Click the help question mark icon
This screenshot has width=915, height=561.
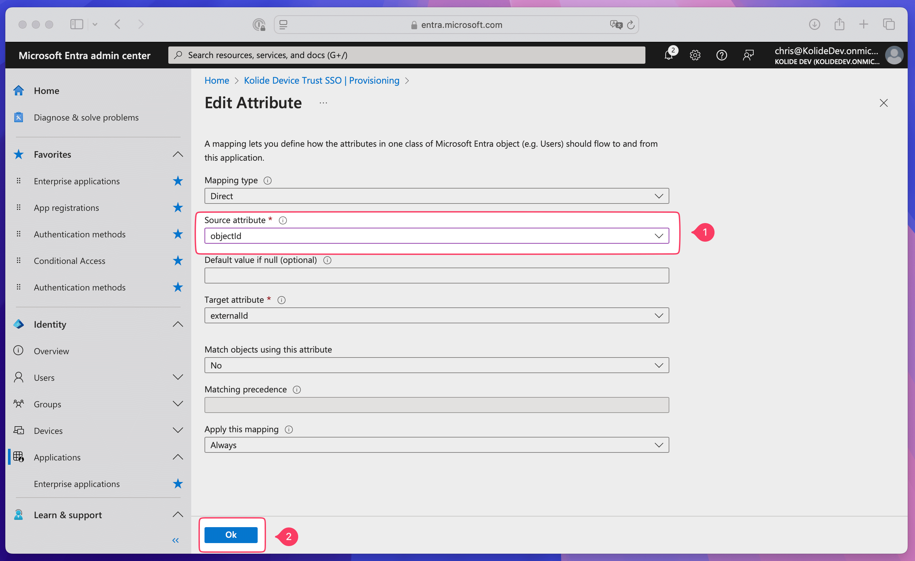(721, 55)
